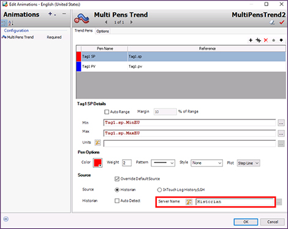Screen dimensions: 288x229
Task: Click blue color marker of Tag1 PV row
Action: (78, 67)
